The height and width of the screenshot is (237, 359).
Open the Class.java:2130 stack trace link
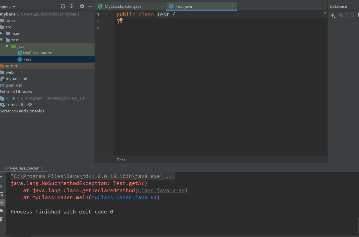[161, 190]
